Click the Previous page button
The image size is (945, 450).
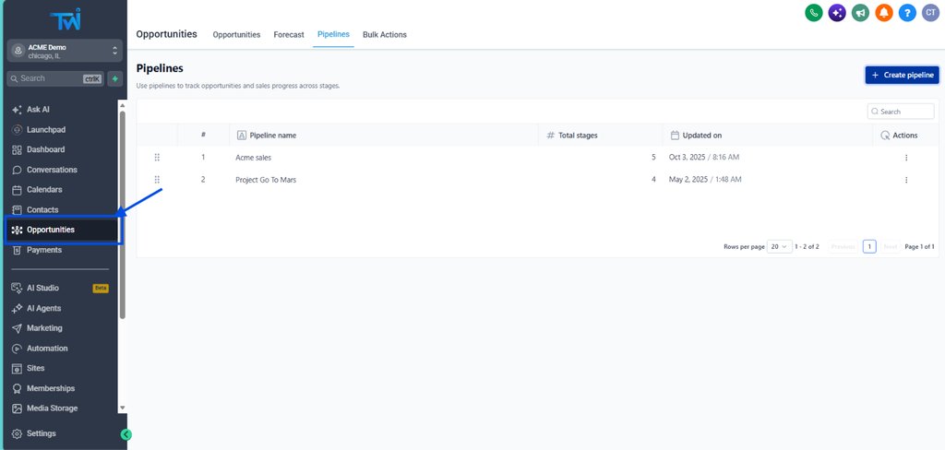coord(843,246)
